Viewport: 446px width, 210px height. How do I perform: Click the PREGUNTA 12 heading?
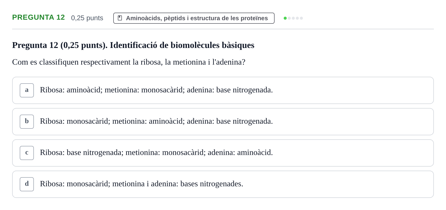click(38, 17)
